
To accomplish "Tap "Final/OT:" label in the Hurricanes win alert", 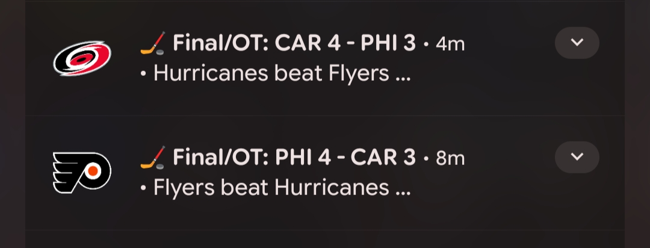I will tap(221, 43).
